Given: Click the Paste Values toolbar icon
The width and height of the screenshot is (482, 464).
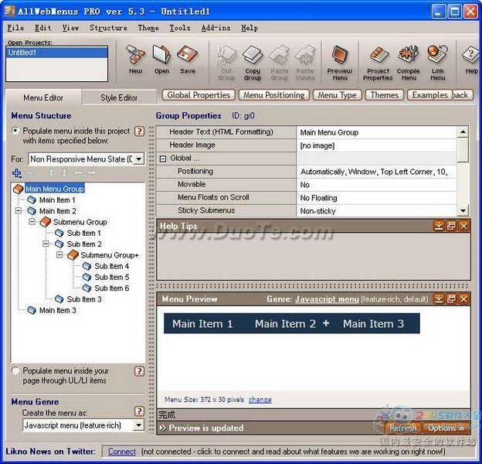Looking at the screenshot, I should (x=305, y=63).
